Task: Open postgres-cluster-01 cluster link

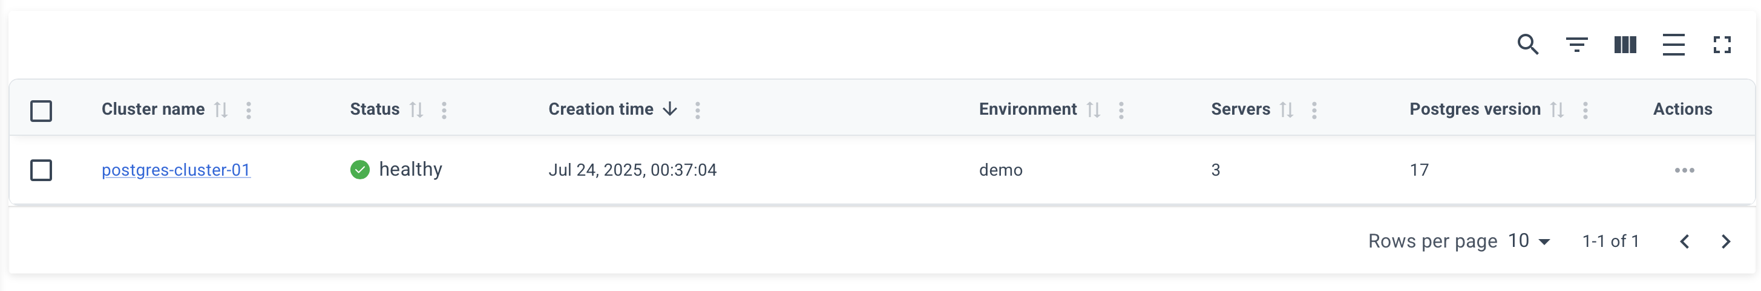Action: tap(176, 170)
